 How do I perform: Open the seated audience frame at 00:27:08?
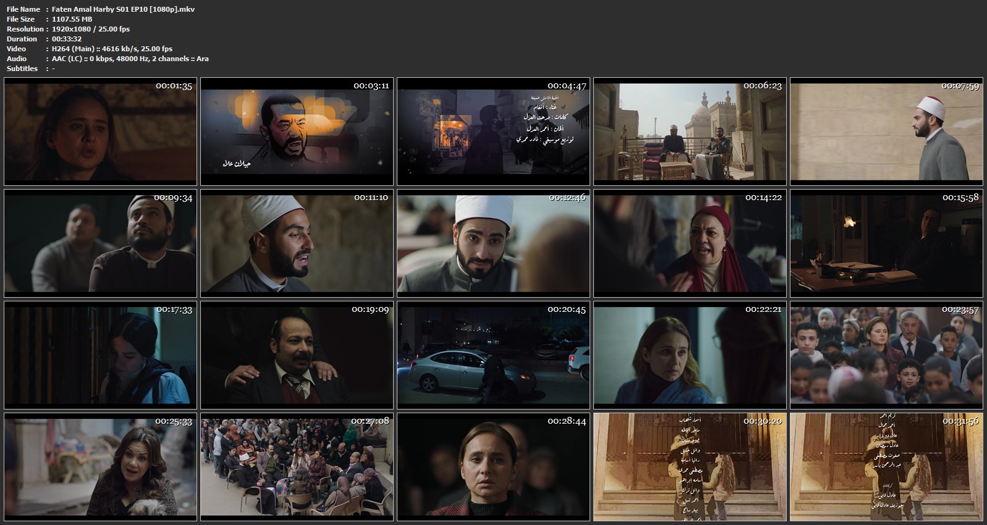click(297, 467)
